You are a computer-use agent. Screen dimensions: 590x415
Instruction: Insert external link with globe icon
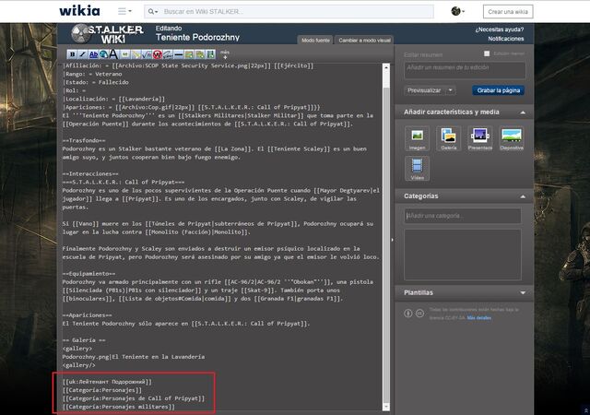coord(103,54)
